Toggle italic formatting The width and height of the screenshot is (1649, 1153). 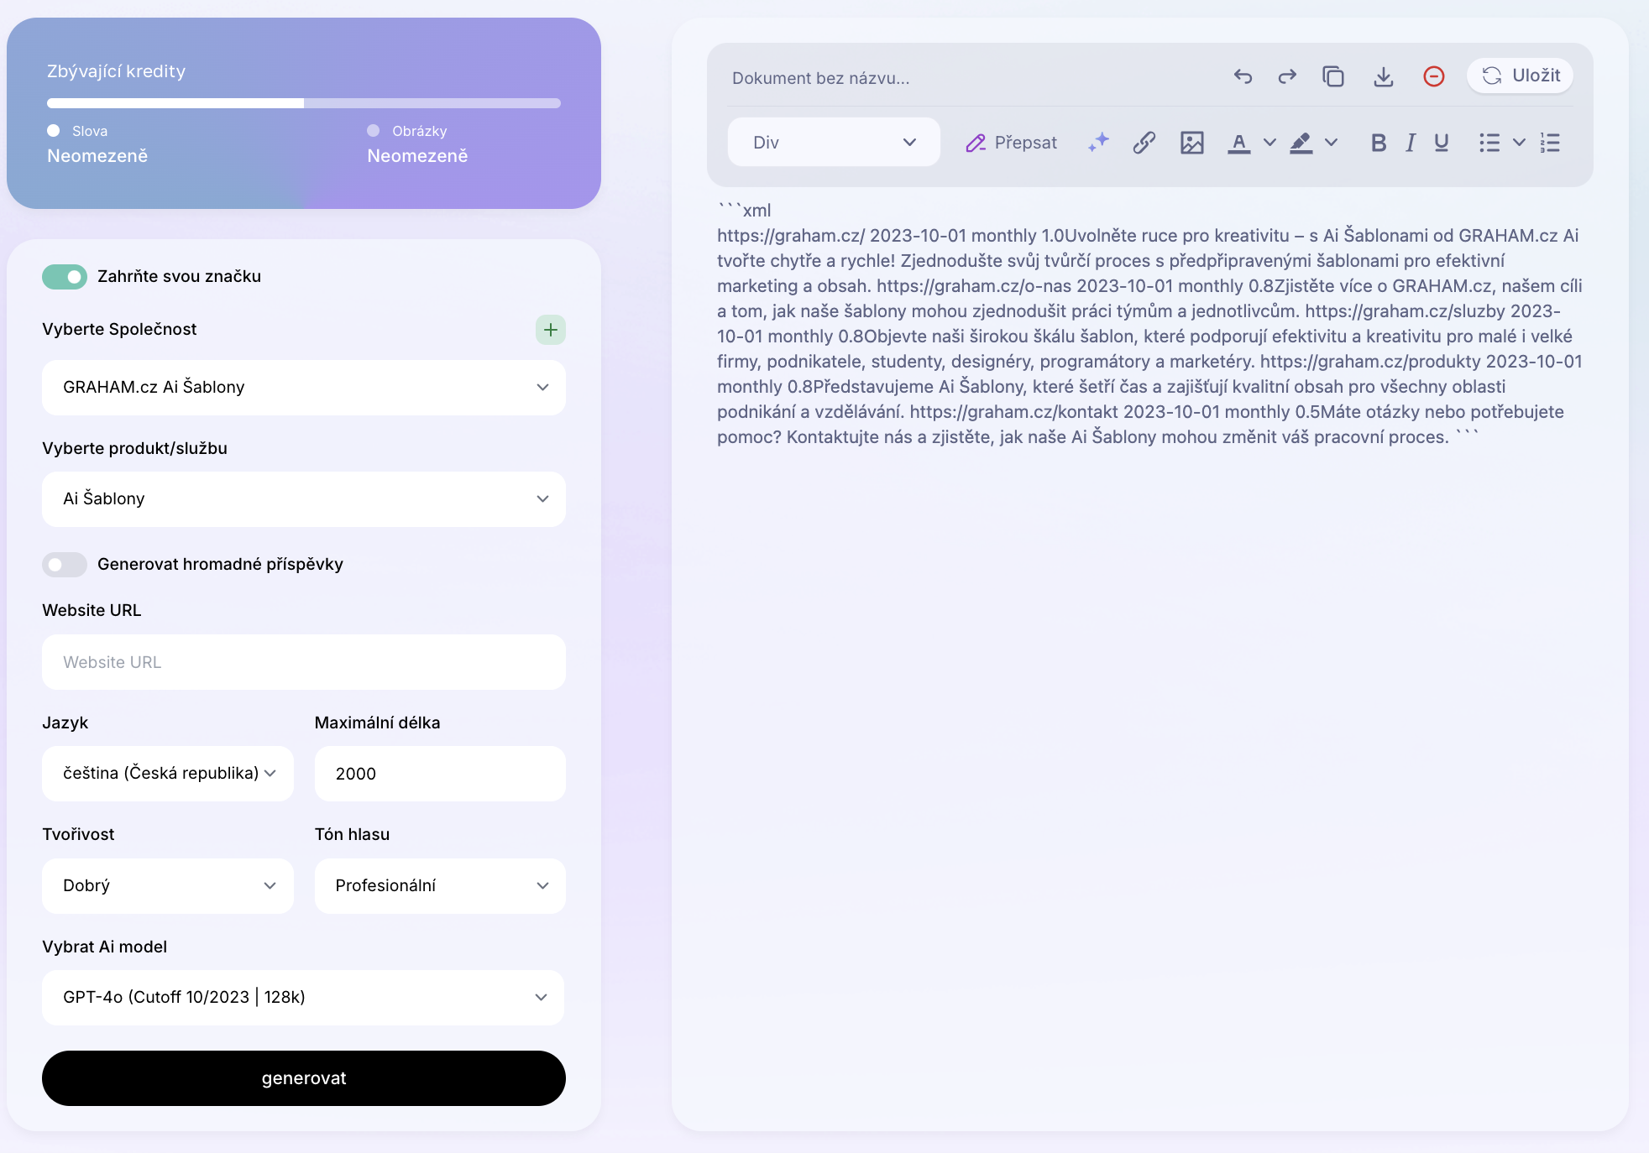[x=1411, y=143]
